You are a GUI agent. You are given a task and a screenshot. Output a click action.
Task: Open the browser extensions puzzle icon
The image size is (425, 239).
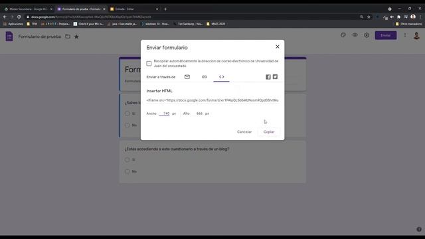(x=398, y=17)
